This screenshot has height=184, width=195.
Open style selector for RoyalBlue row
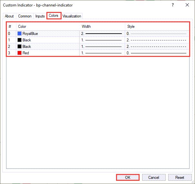coord(157,34)
